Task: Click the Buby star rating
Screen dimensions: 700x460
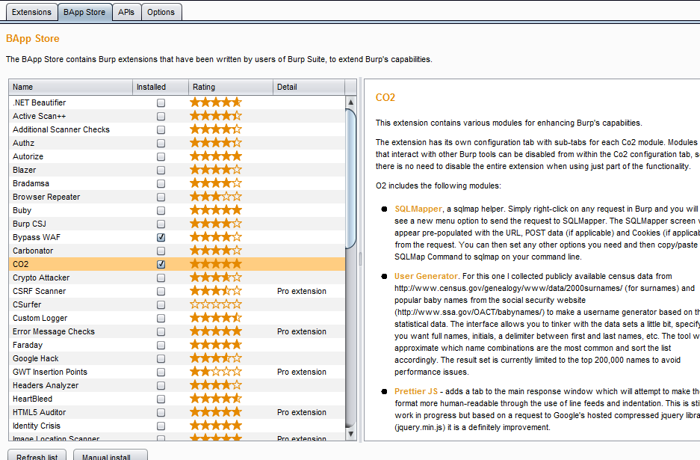Action: (x=216, y=210)
